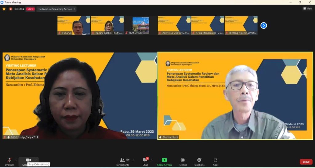The height and width of the screenshot is (168, 315).
Task: Show next participants with the blue arrow
Action: pyautogui.click(x=264, y=25)
